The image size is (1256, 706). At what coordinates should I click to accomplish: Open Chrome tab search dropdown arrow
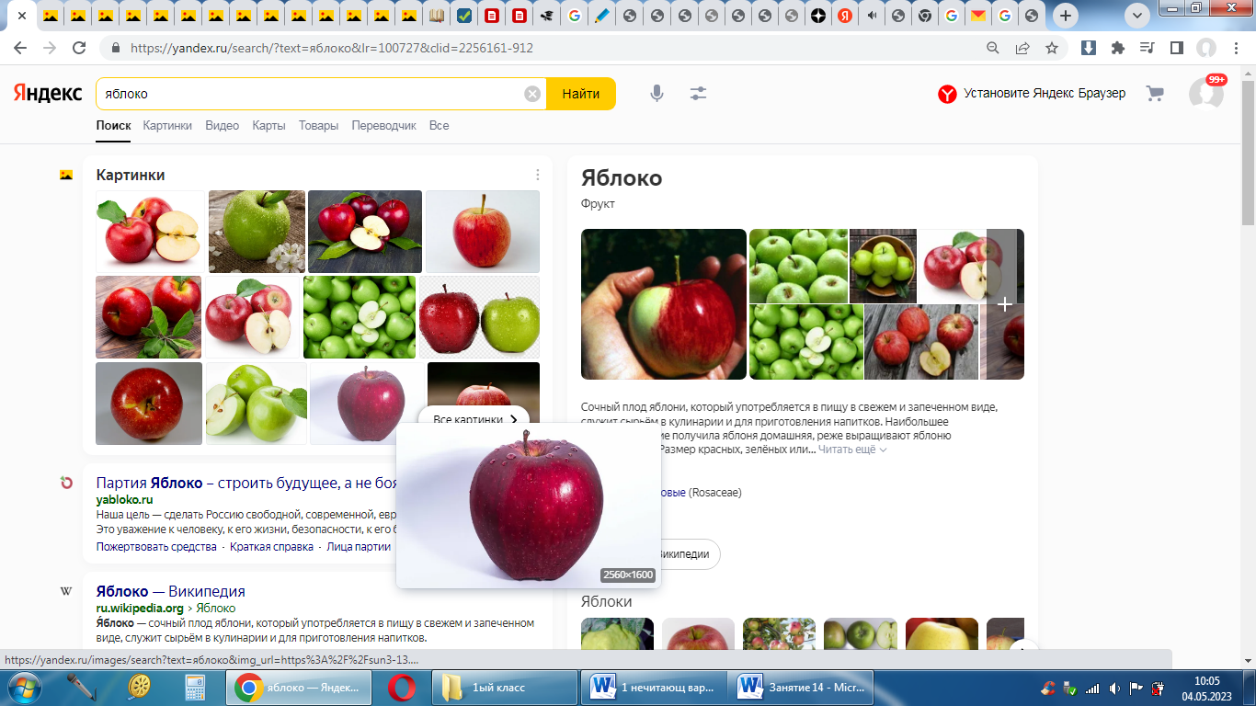[x=1137, y=16]
